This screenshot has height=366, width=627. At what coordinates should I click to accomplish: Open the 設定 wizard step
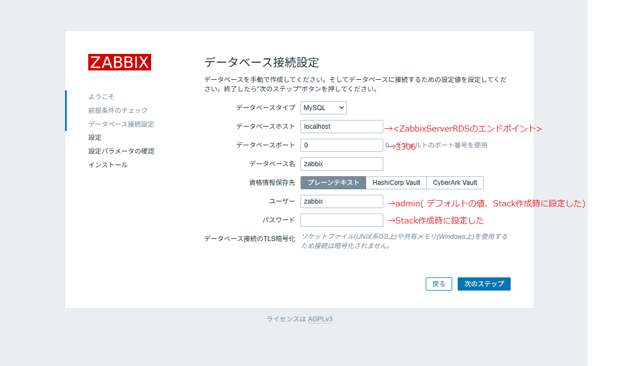tap(94, 137)
